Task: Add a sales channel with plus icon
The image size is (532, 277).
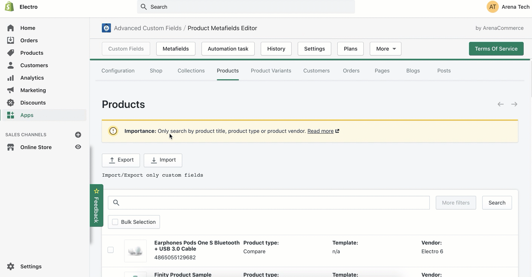Action: [78, 135]
